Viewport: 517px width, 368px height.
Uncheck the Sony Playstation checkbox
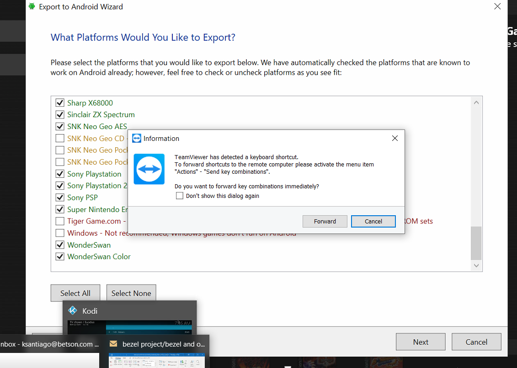tap(60, 174)
